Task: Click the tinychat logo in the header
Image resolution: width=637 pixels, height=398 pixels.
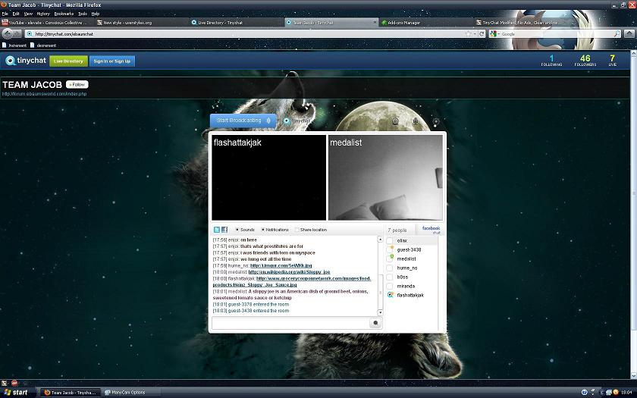Action: click(26, 61)
